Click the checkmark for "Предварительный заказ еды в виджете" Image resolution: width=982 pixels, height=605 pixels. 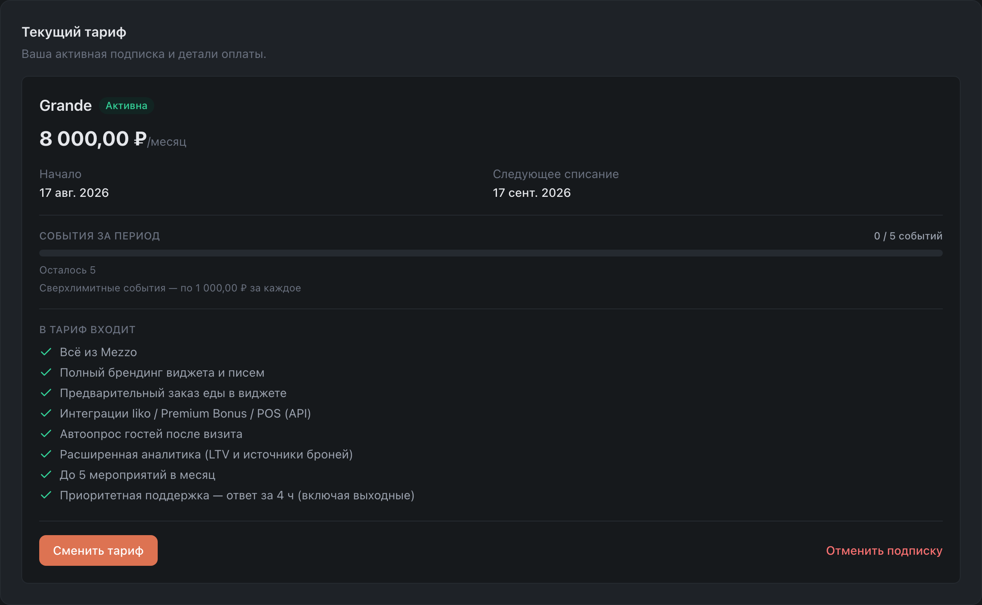tap(46, 393)
